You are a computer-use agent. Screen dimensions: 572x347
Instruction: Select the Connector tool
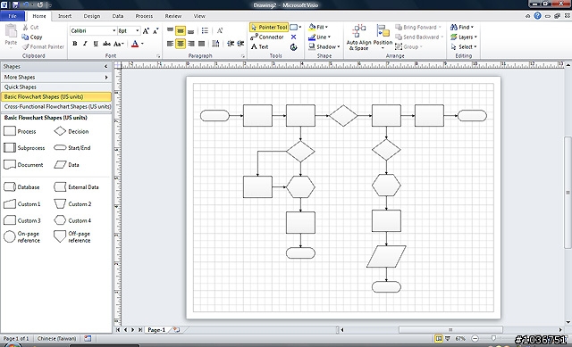[x=267, y=37]
